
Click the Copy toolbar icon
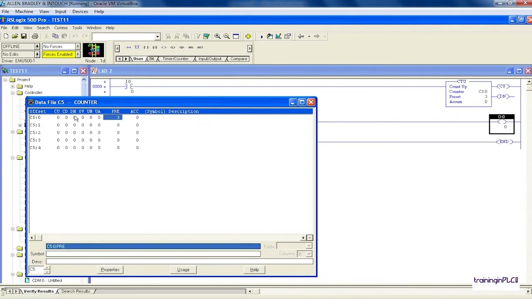(55, 37)
